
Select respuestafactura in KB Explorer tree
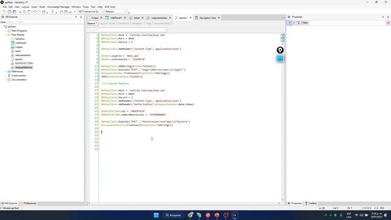pyautogui.click(x=24, y=68)
